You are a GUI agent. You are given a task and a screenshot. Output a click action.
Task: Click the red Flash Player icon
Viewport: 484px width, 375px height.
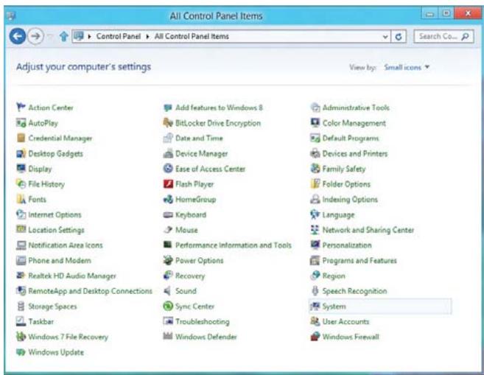(x=168, y=183)
